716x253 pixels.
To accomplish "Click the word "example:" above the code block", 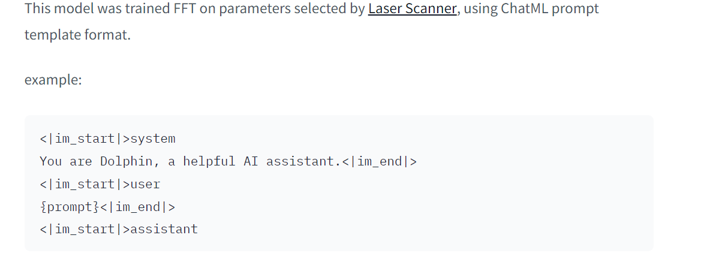I will [53, 80].
